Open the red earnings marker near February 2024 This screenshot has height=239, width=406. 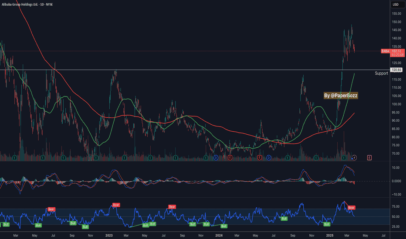pyautogui.click(x=230, y=158)
